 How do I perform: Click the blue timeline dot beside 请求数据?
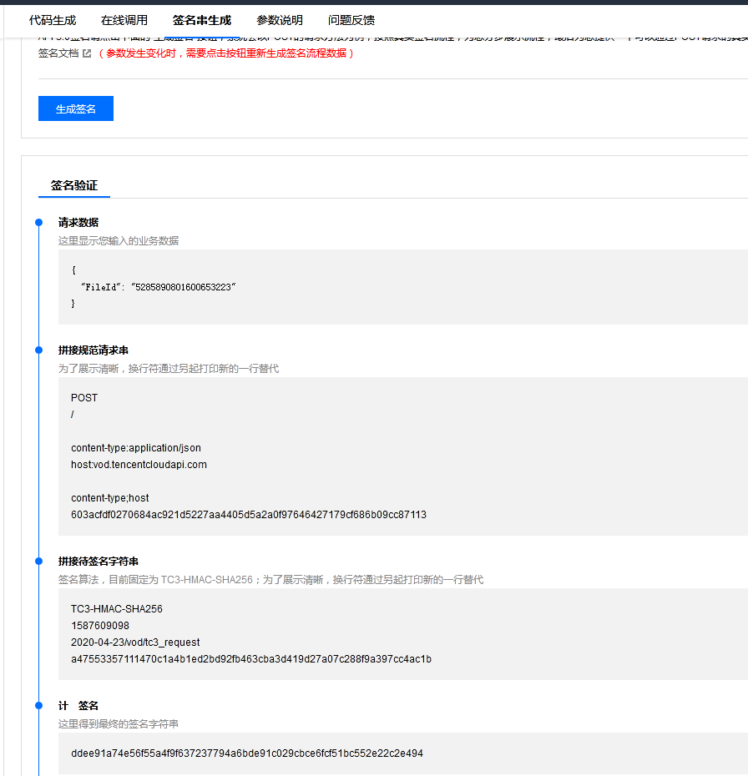click(38, 222)
